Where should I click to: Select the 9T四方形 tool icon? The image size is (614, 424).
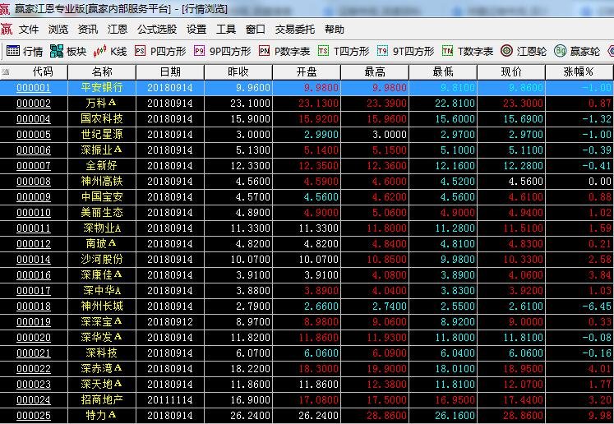[x=382, y=51]
